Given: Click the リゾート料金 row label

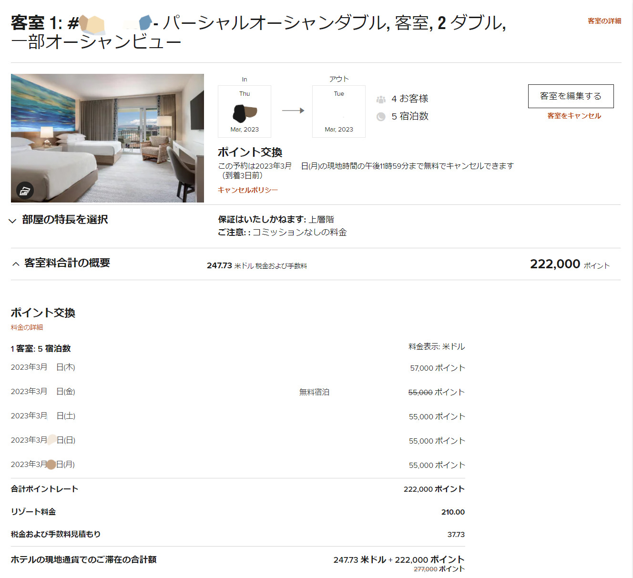Looking at the screenshot, I should [33, 512].
